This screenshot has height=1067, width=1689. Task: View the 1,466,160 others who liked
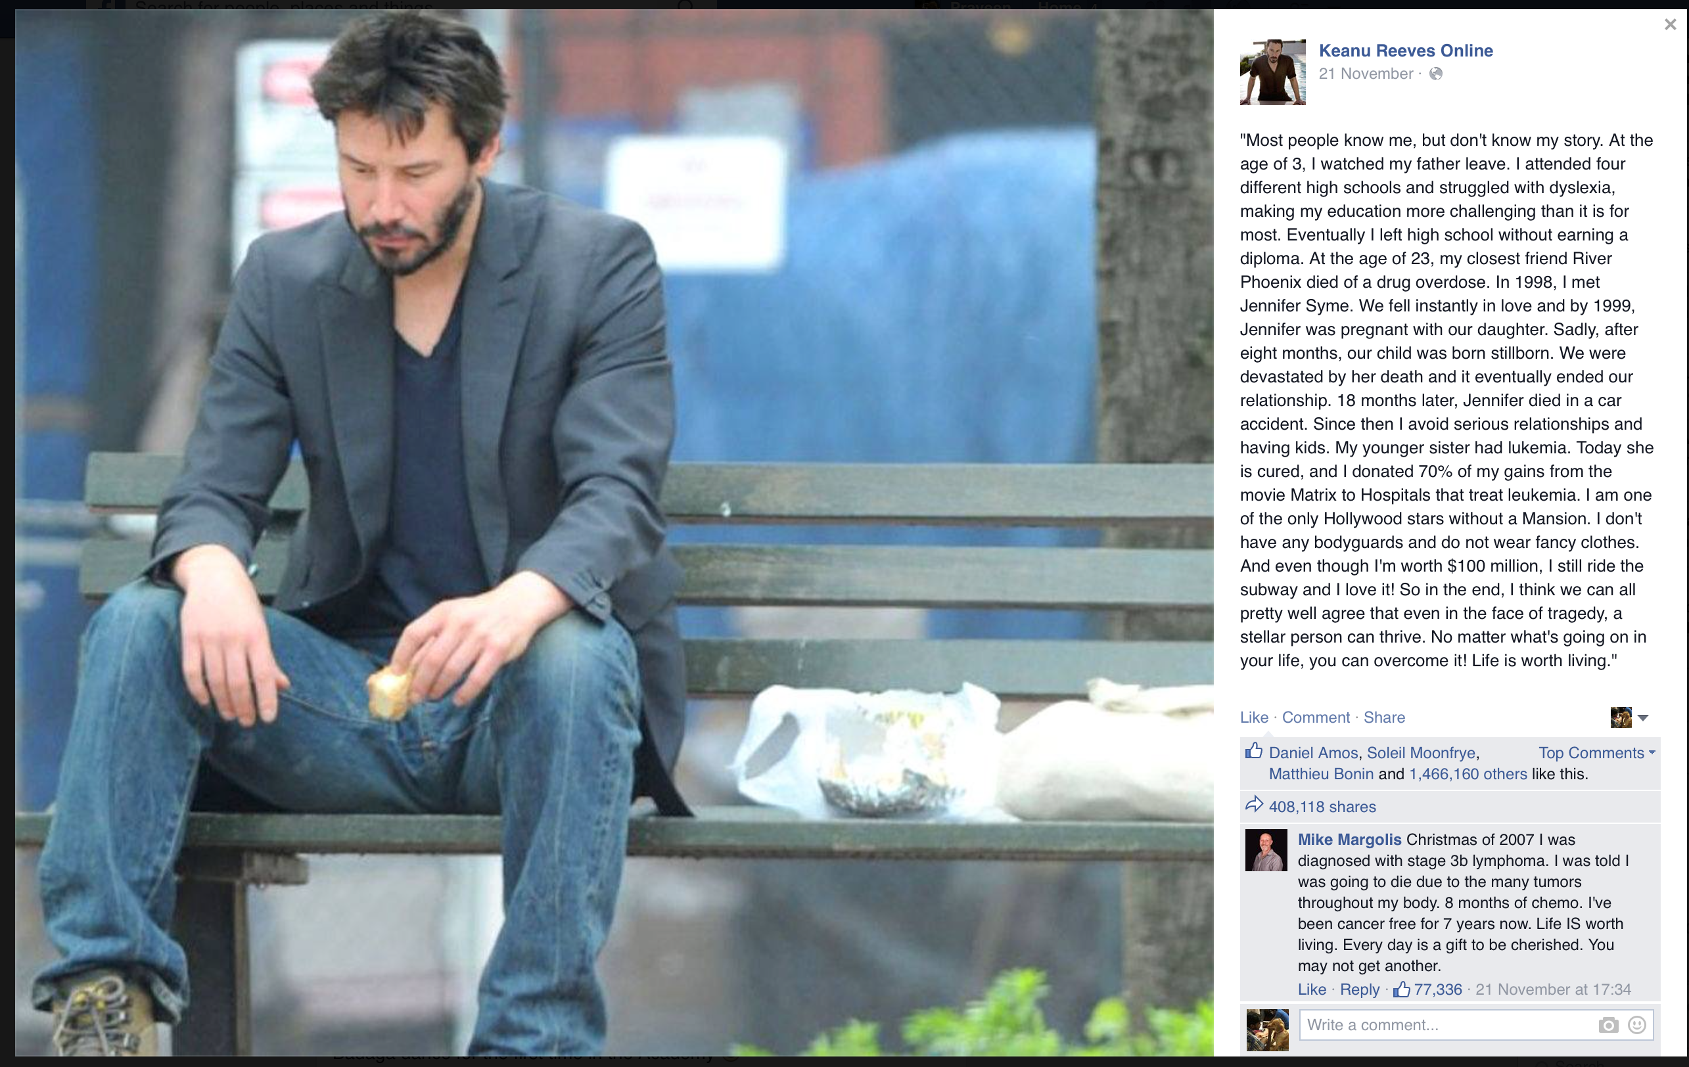(1468, 774)
